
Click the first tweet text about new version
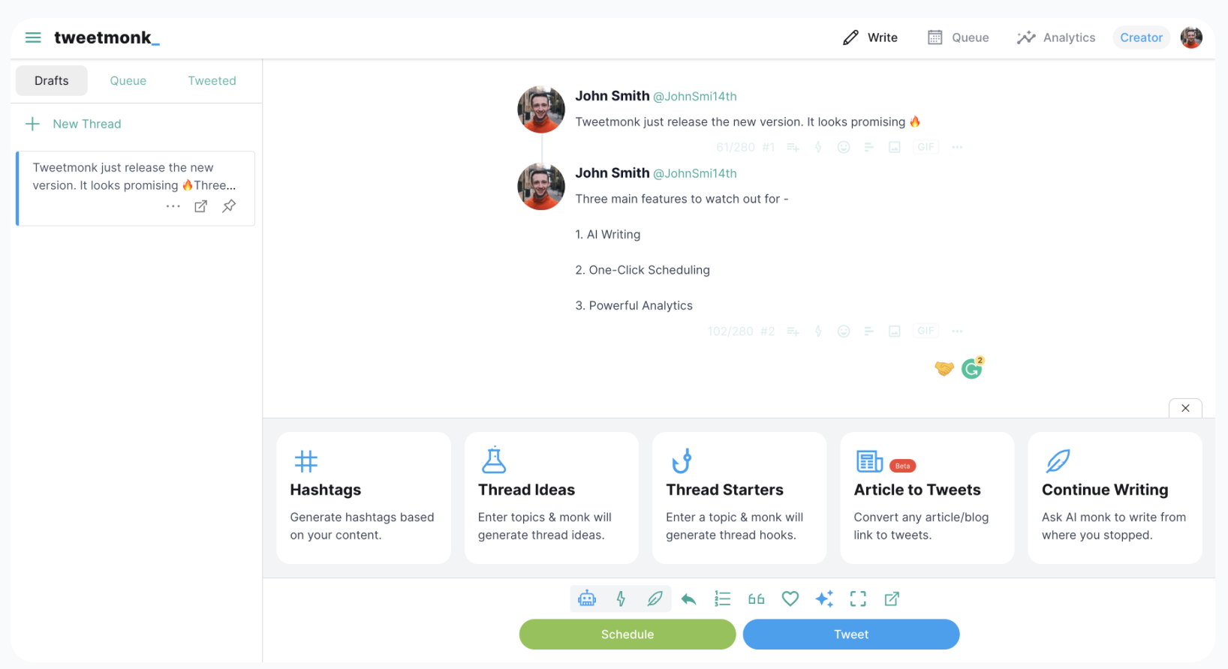click(748, 121)
